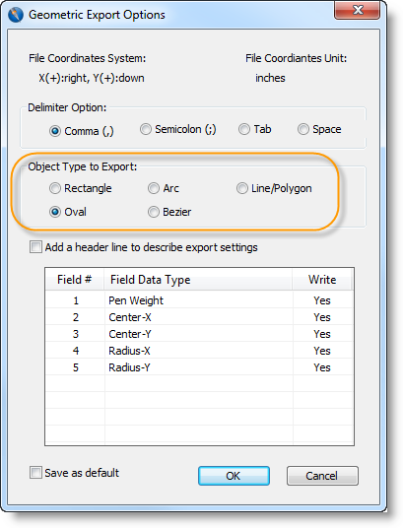Select the Pen Weight row

[x=199, y=300]
